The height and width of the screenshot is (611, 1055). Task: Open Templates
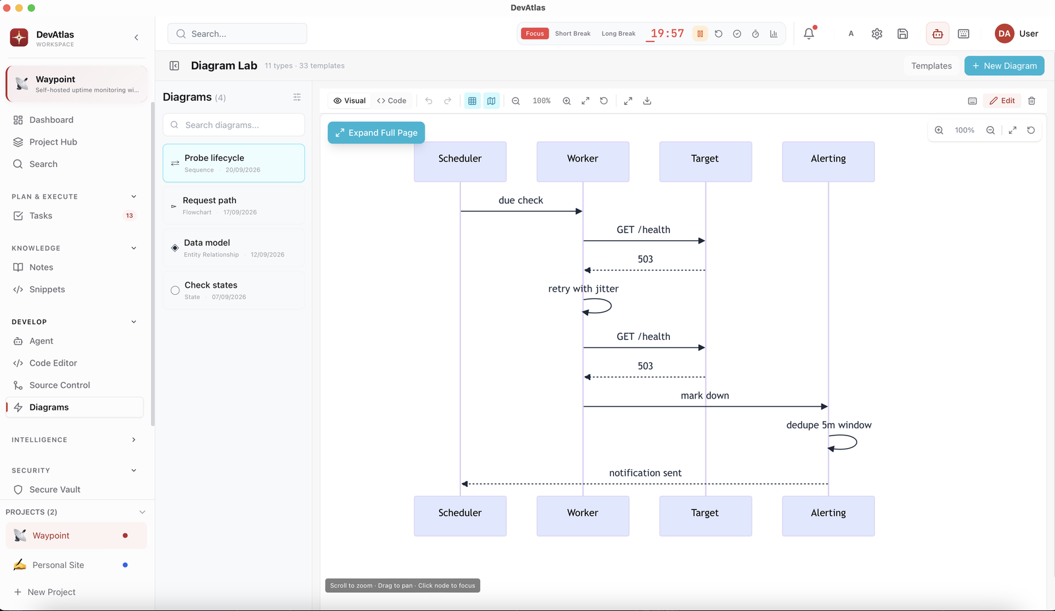tap(931, 66)
